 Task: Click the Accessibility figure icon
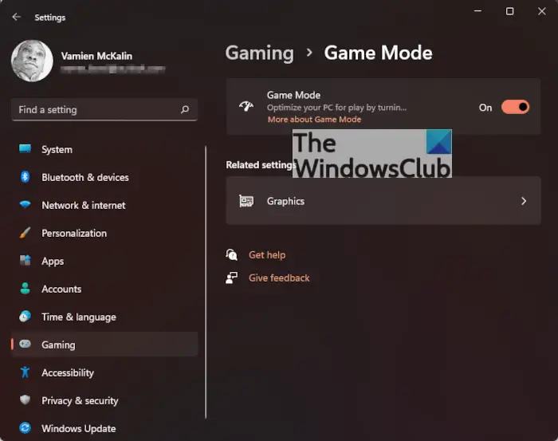[25, 372]
